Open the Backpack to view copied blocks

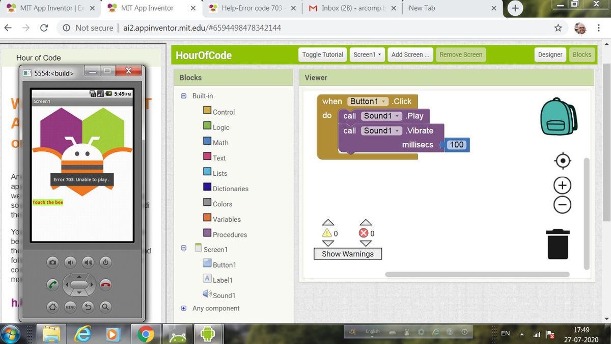point(558,116)
